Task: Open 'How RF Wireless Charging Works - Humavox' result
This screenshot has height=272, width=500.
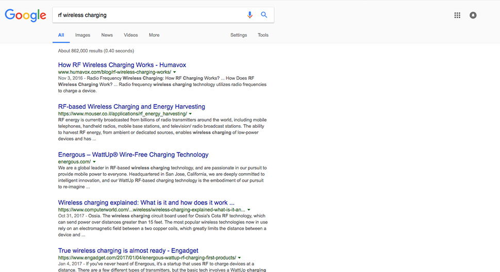Action: pos(122,65)
